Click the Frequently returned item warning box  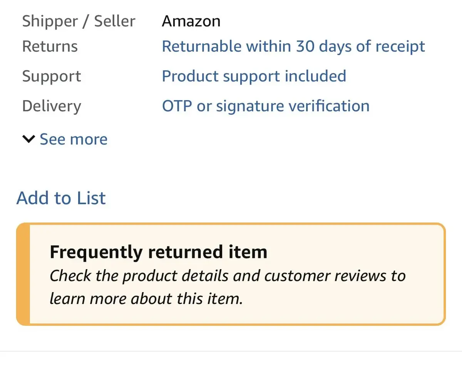click(x=231, y=274)
